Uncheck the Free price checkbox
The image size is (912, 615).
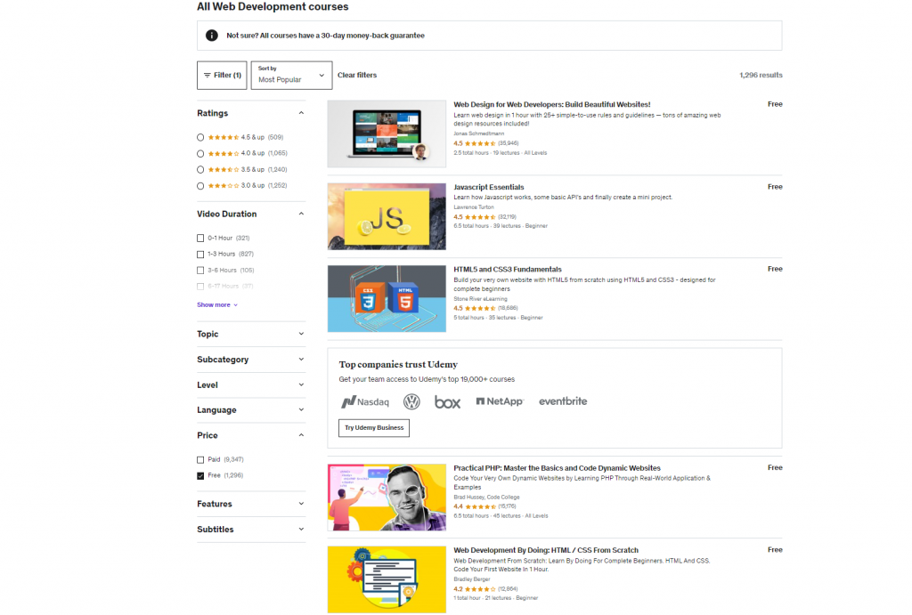click(x=200, y=475)
